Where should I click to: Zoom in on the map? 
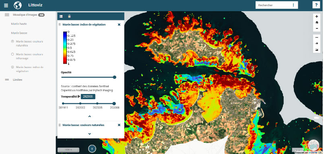(317, 17)
